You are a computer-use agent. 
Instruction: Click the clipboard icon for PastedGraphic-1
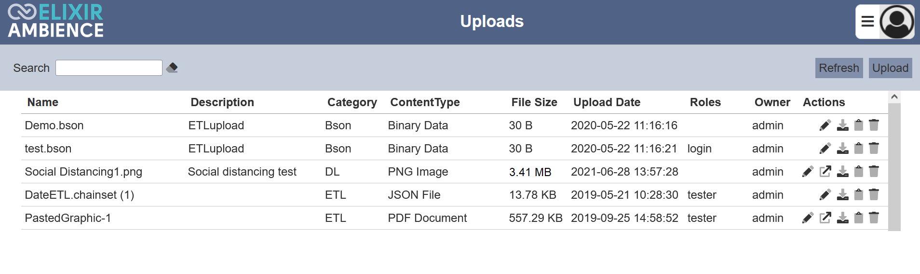tap(859, 218)
